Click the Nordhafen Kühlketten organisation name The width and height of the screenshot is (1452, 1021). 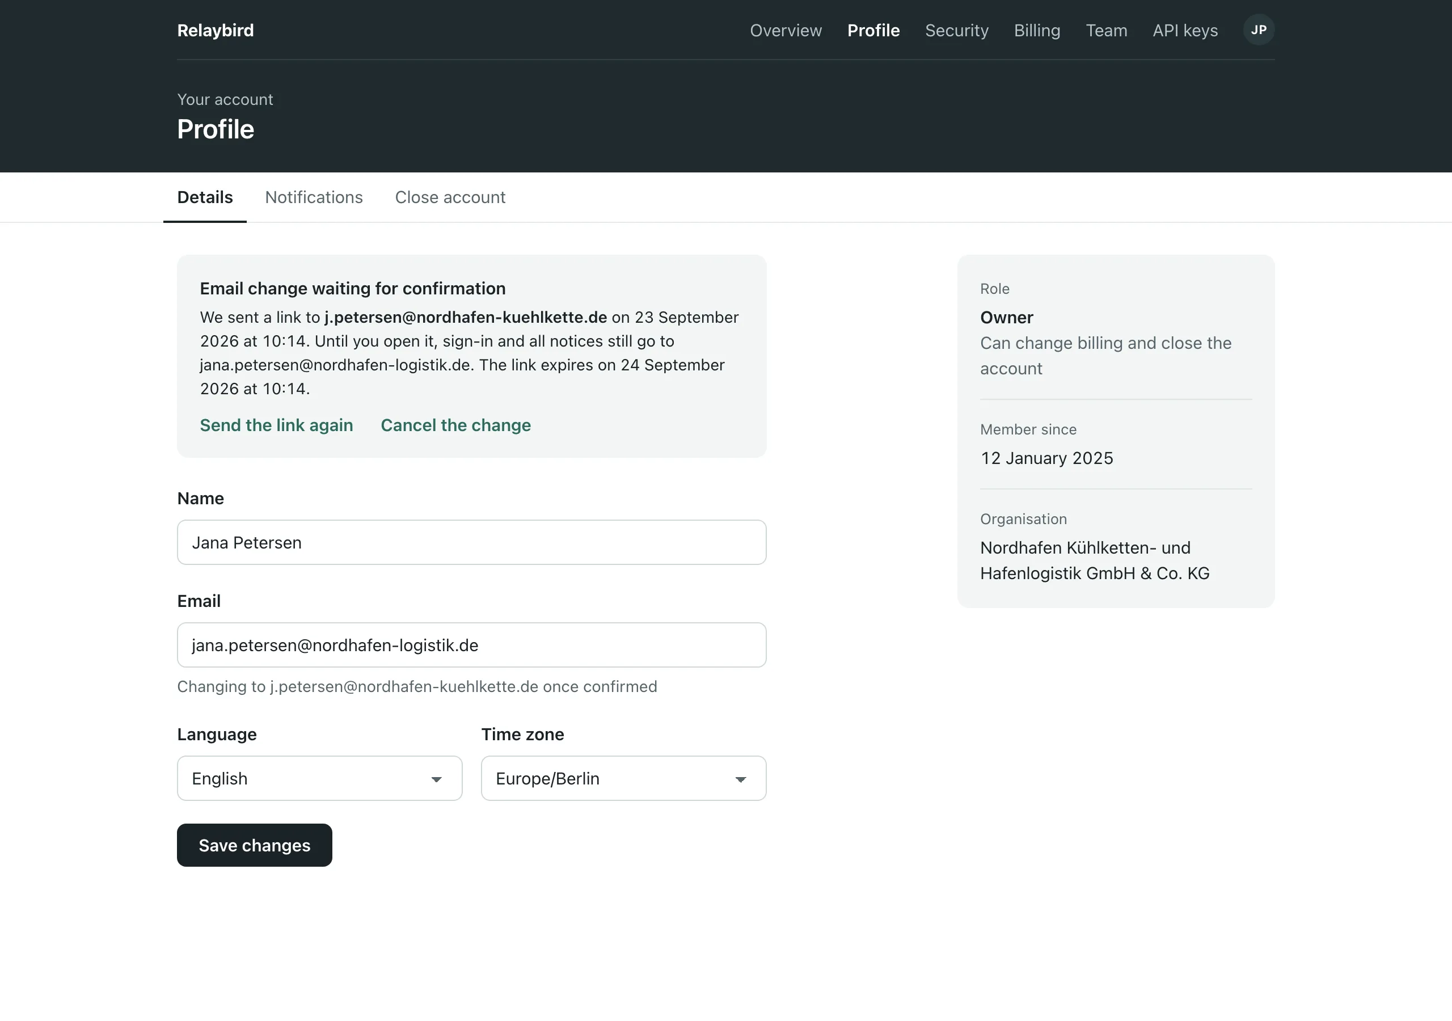[x=1094, y=560]
